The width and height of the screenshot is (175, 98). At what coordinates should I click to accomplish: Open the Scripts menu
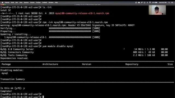[x=32, y=2]
